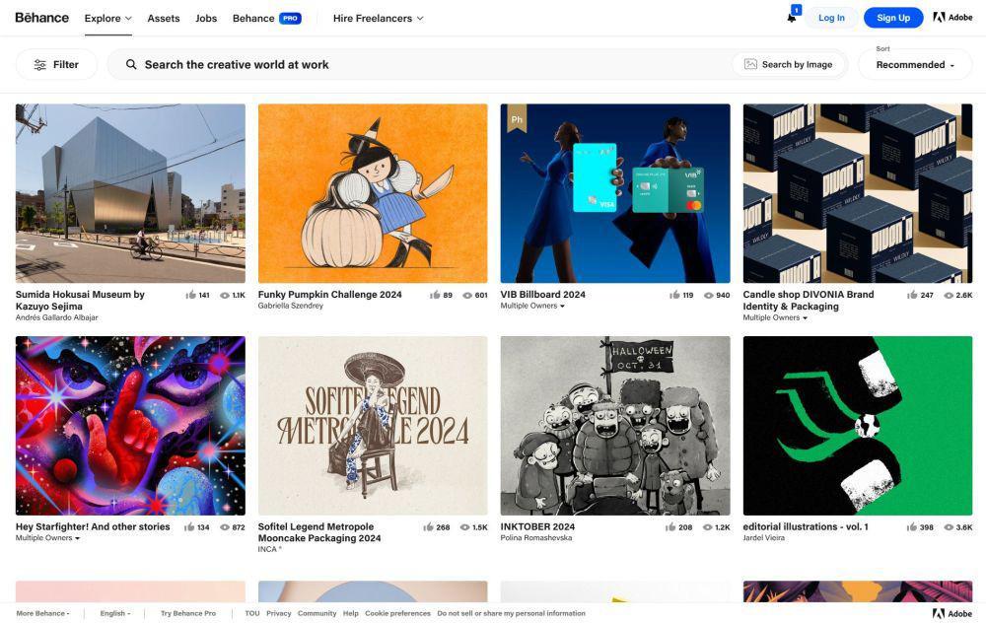The image size is (986, 623).
Task: Click the thumbs-up icon for Candle shop DIVONIA
Action: (x=912, y=295)
